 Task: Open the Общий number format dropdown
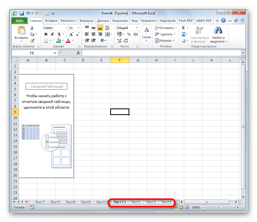(137, 28)
